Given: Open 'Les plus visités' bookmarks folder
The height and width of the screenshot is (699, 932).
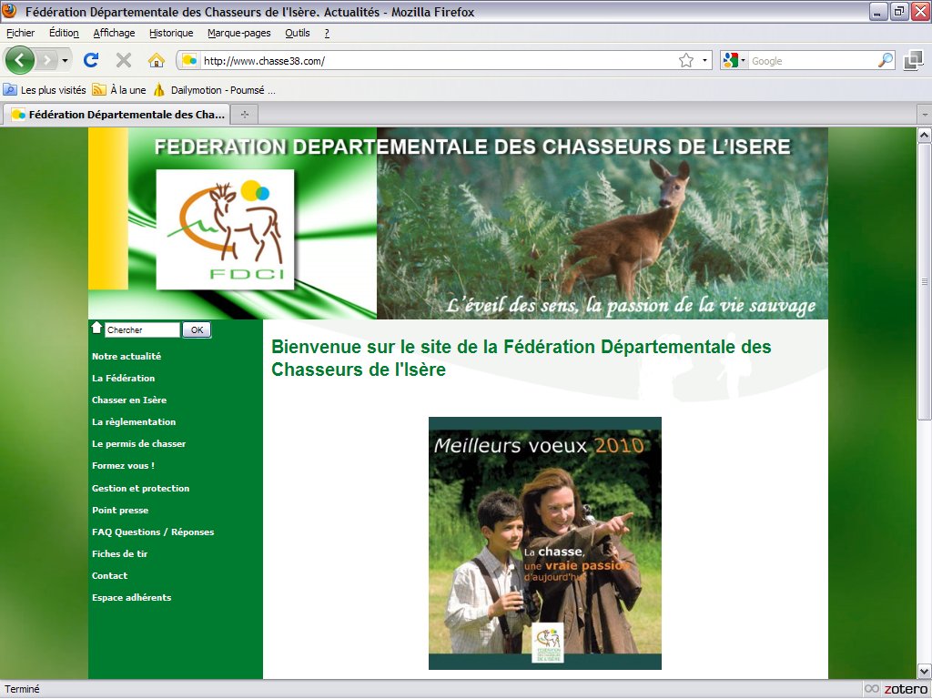Looking at the screenshot, I should [x=45, y=90].
